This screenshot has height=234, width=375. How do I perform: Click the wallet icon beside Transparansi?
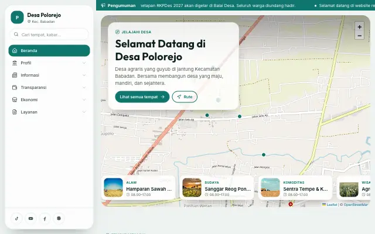click(x=15, y=87)
